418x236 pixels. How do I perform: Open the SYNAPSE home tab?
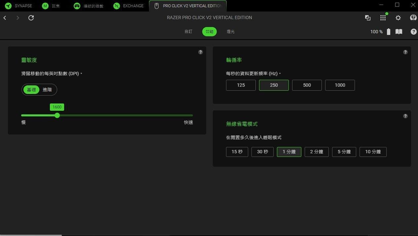(x=18, y=6)
